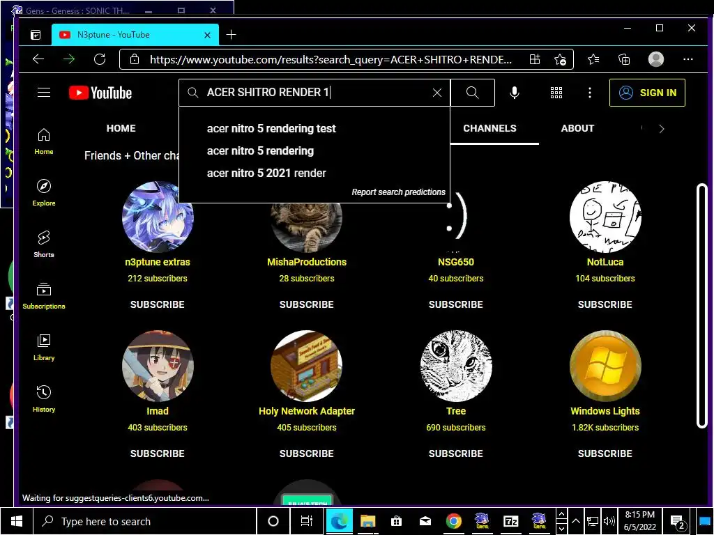
Task: Open Edge tab actions menu
Action: click(x=36, y=35)
